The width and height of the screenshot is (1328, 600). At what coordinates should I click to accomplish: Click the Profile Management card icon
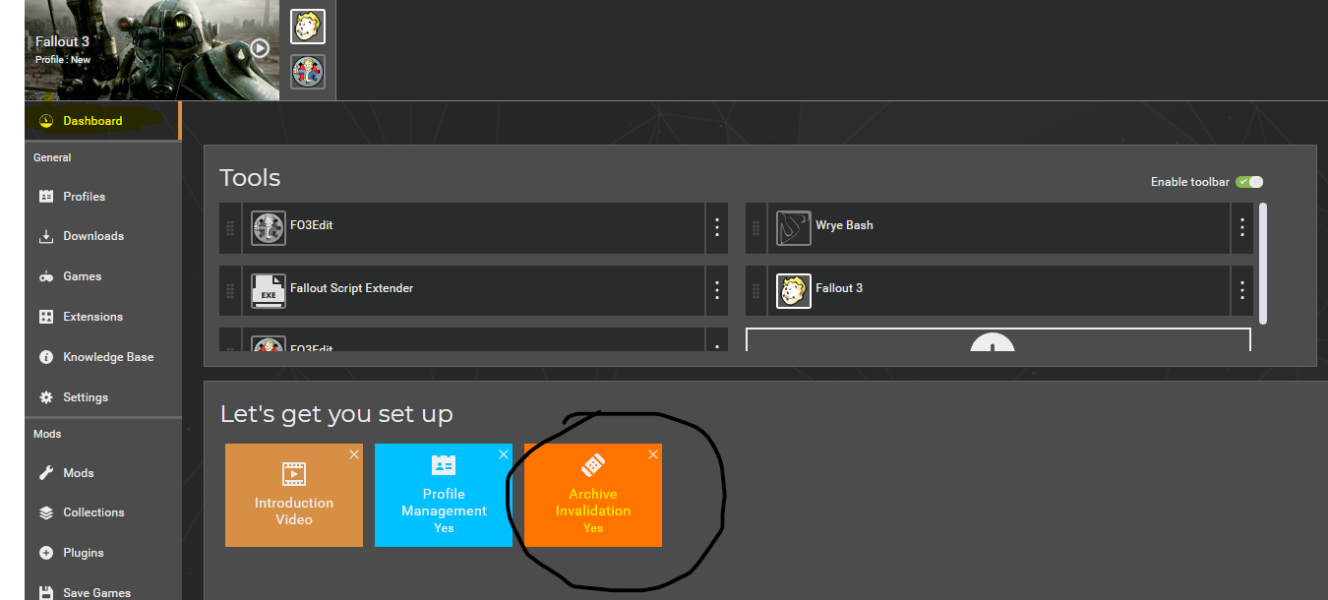tap(444, 465)
